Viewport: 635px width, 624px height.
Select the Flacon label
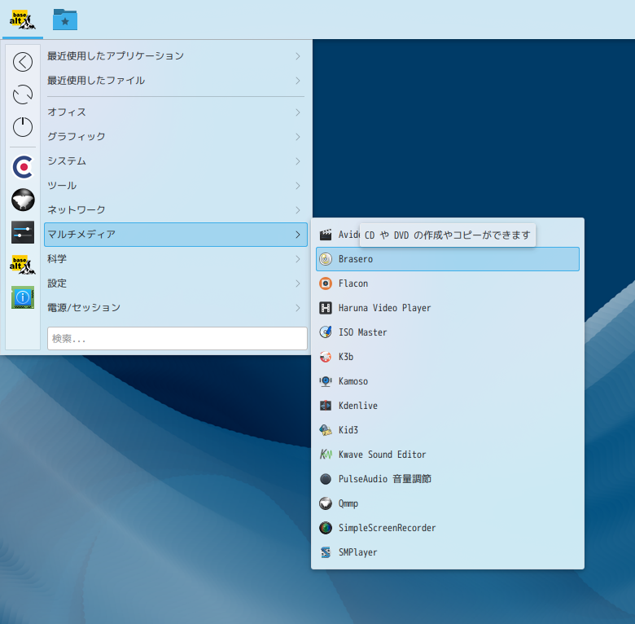click(353, 283)
